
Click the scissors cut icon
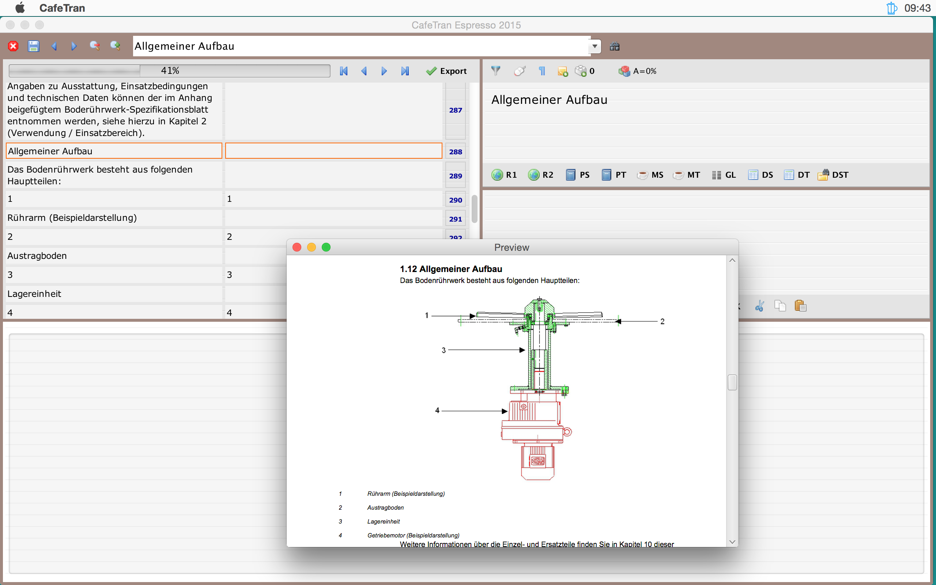coord(759,306)
